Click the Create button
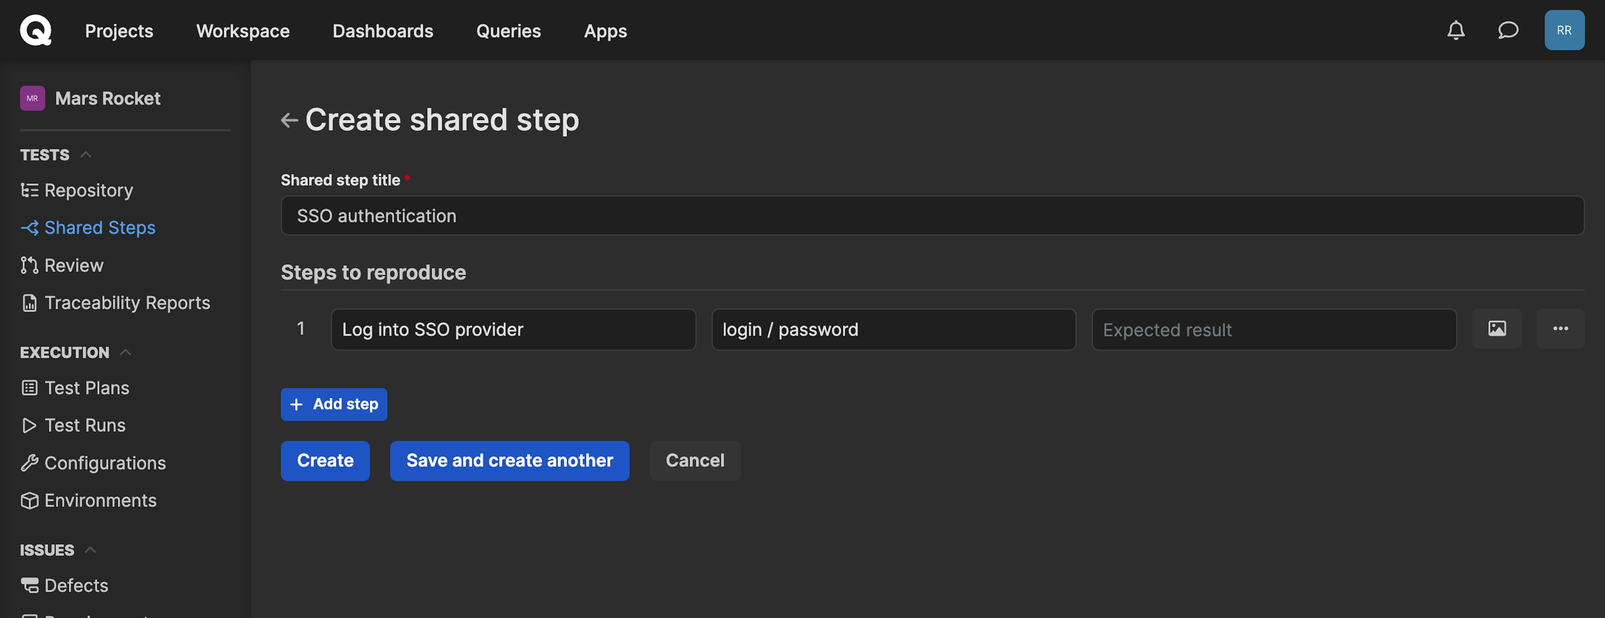The height and width of the screenshot is (618, 1605). [x=325, y=461]
